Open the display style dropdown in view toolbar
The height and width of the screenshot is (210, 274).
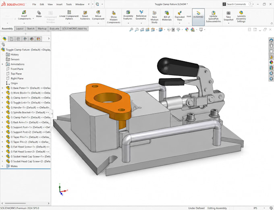(165, 30)
